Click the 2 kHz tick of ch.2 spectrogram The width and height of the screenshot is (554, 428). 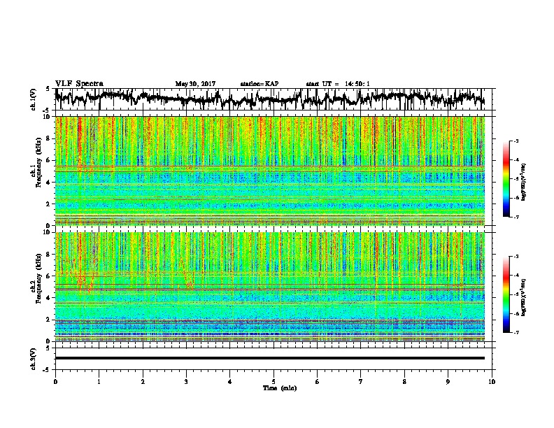tap(48, 320)
